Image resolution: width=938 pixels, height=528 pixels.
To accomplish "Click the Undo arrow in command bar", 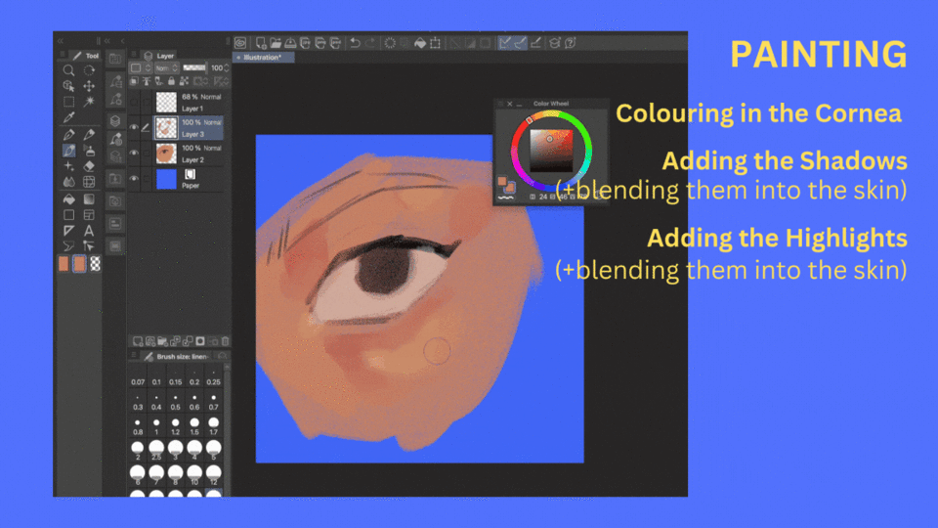I will (x=355, y=42).
